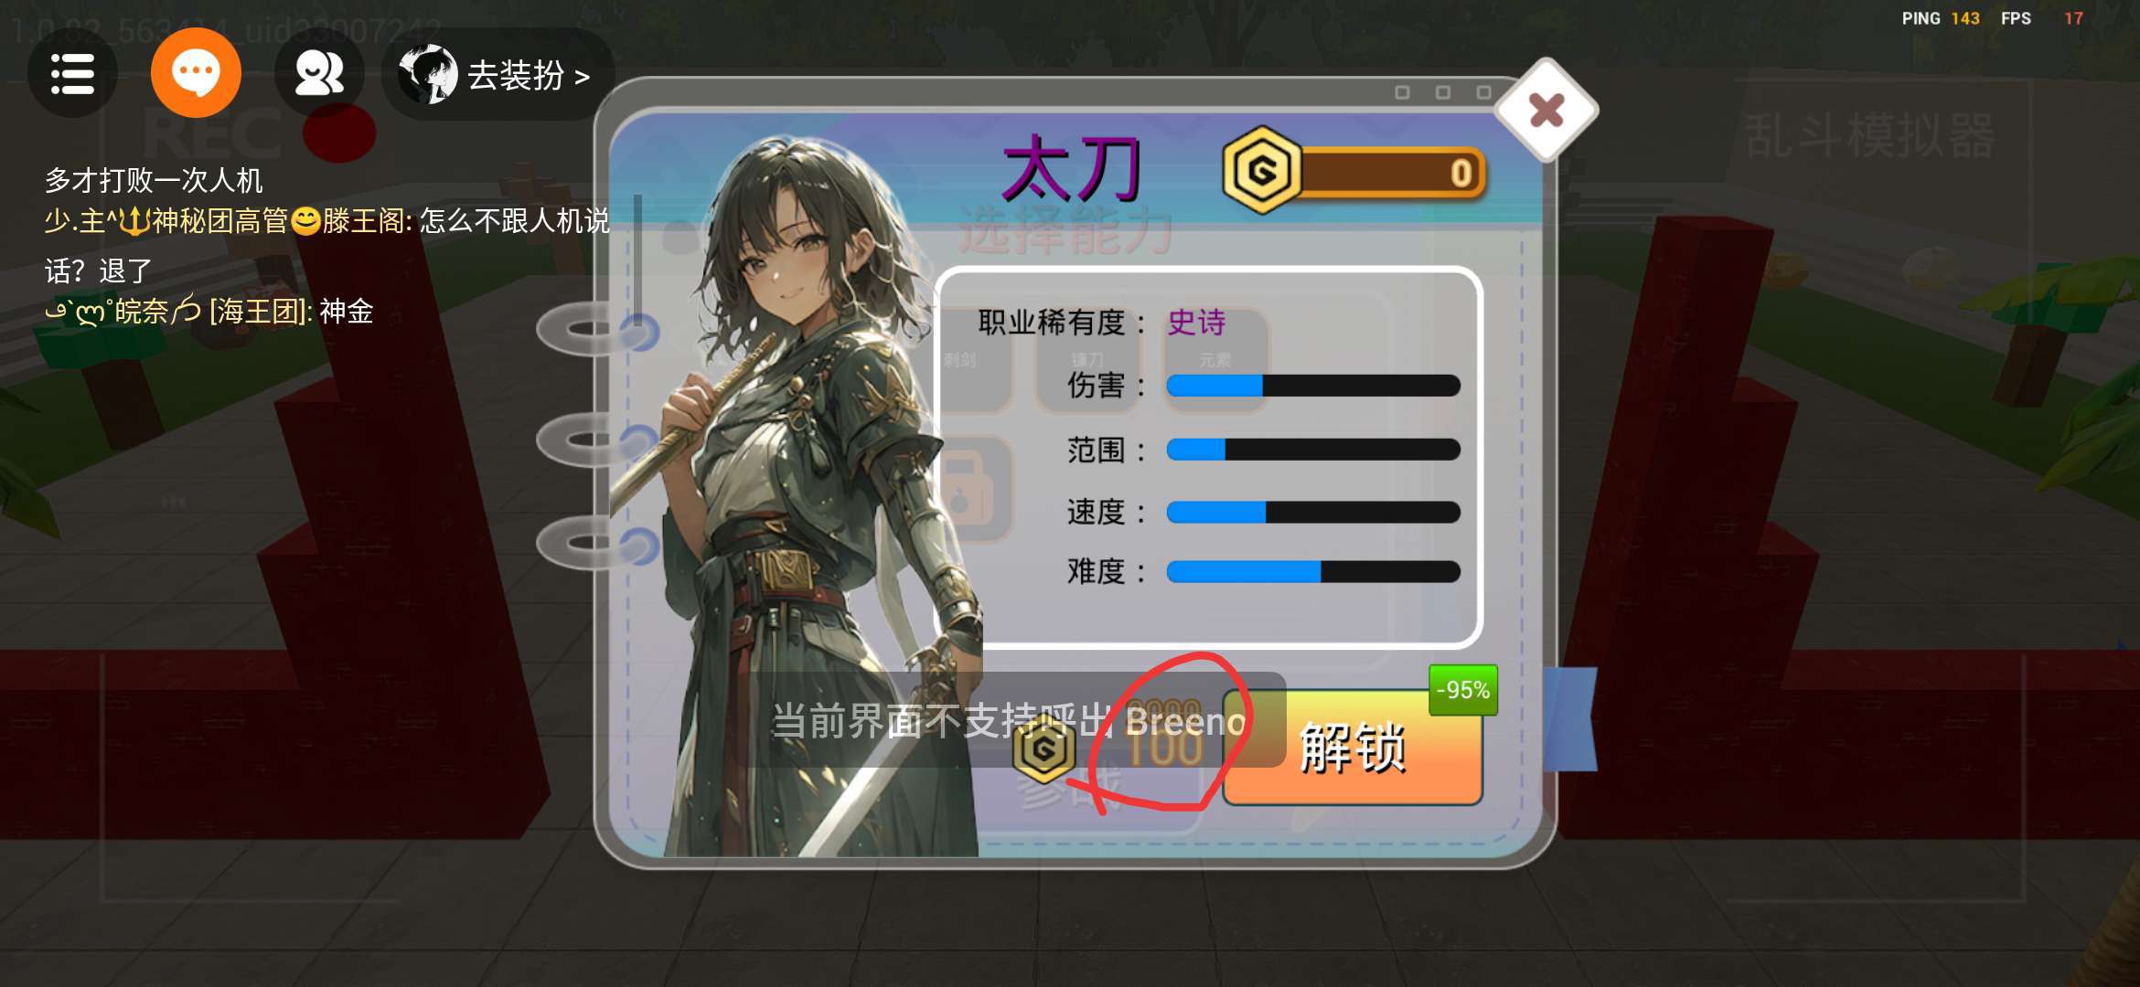This screenshot has width=2140, height=987.
Task: Tap the chat message from 滕王阁
Action: 327,245
